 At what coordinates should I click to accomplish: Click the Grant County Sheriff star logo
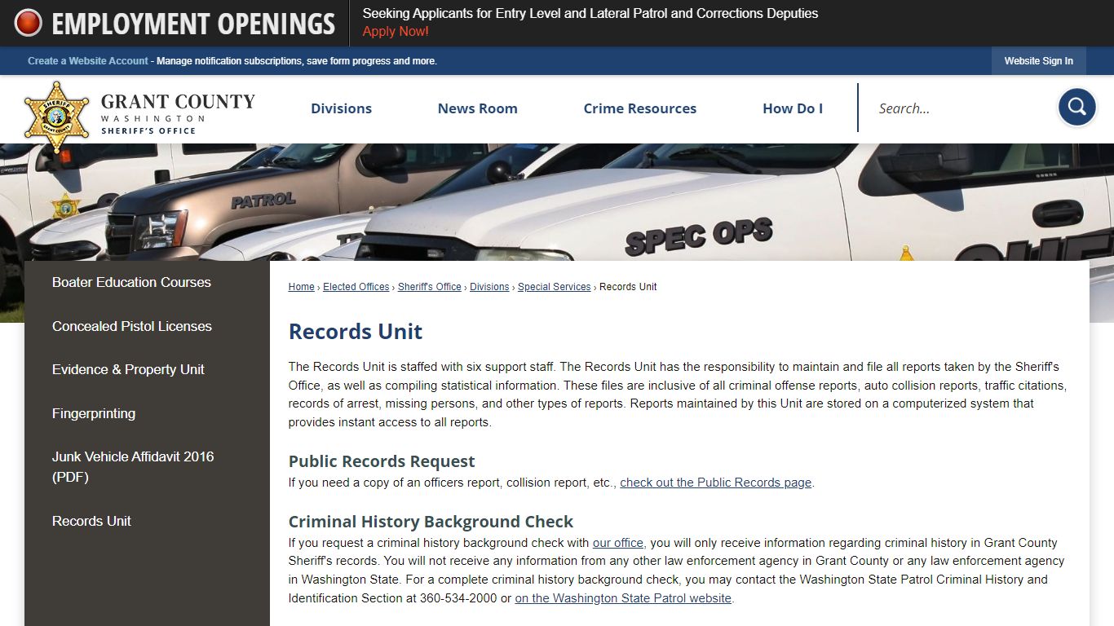pos(56,115)
